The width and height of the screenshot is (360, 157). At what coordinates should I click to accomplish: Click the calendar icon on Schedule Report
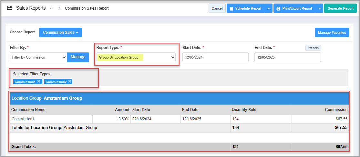pos(231,9)
